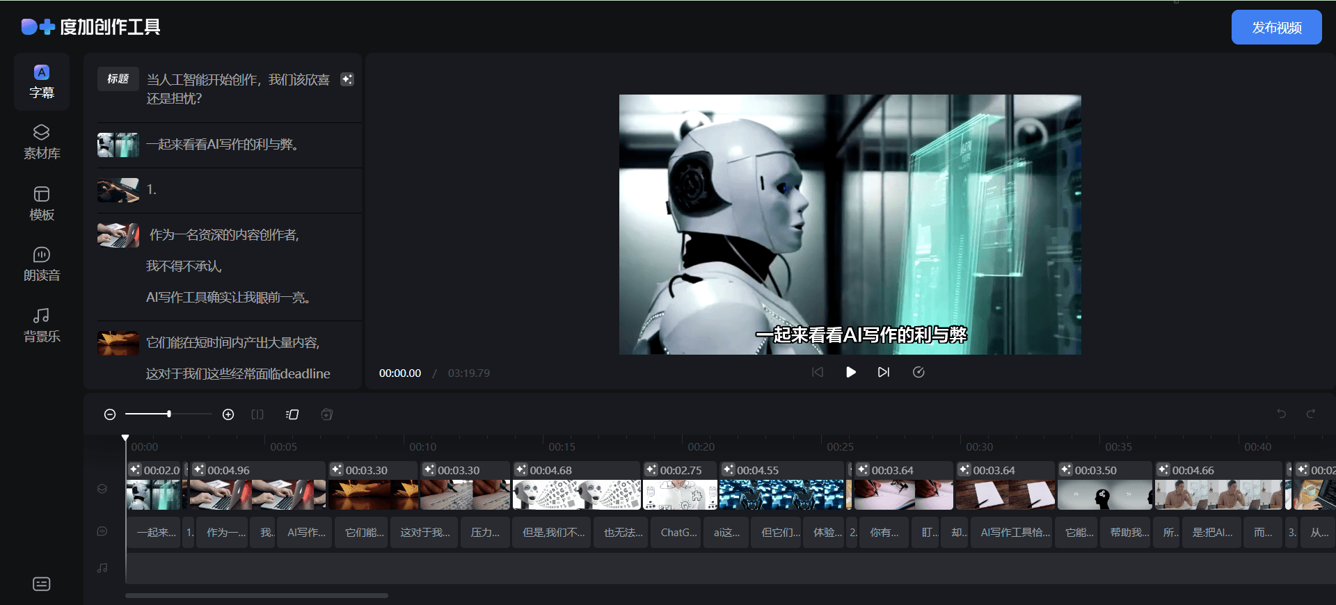
Task: Click the undo arrow in timeline toolbar
Action: click(1281, 414)
